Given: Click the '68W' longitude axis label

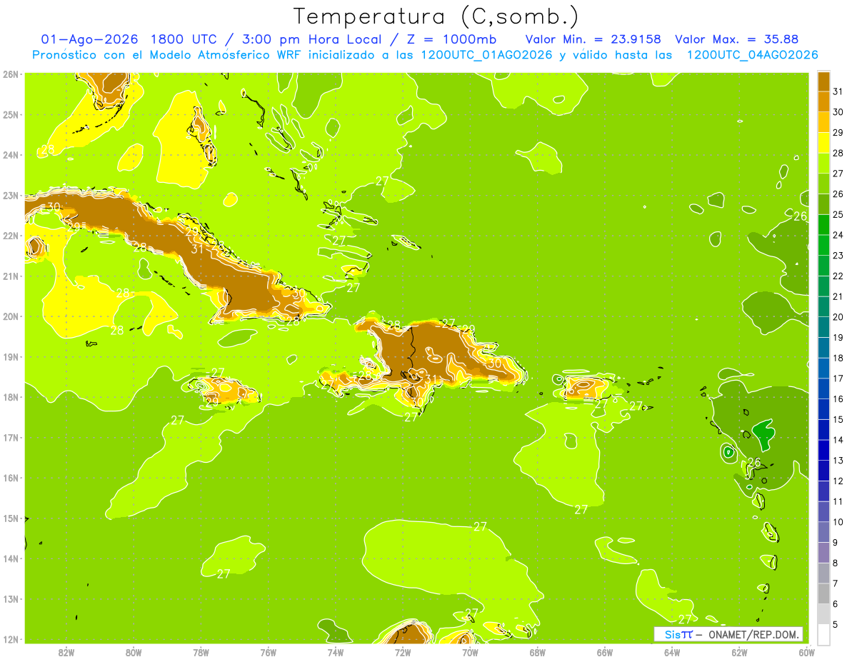Looking at the screenshot, I should [x=538, y=652].
